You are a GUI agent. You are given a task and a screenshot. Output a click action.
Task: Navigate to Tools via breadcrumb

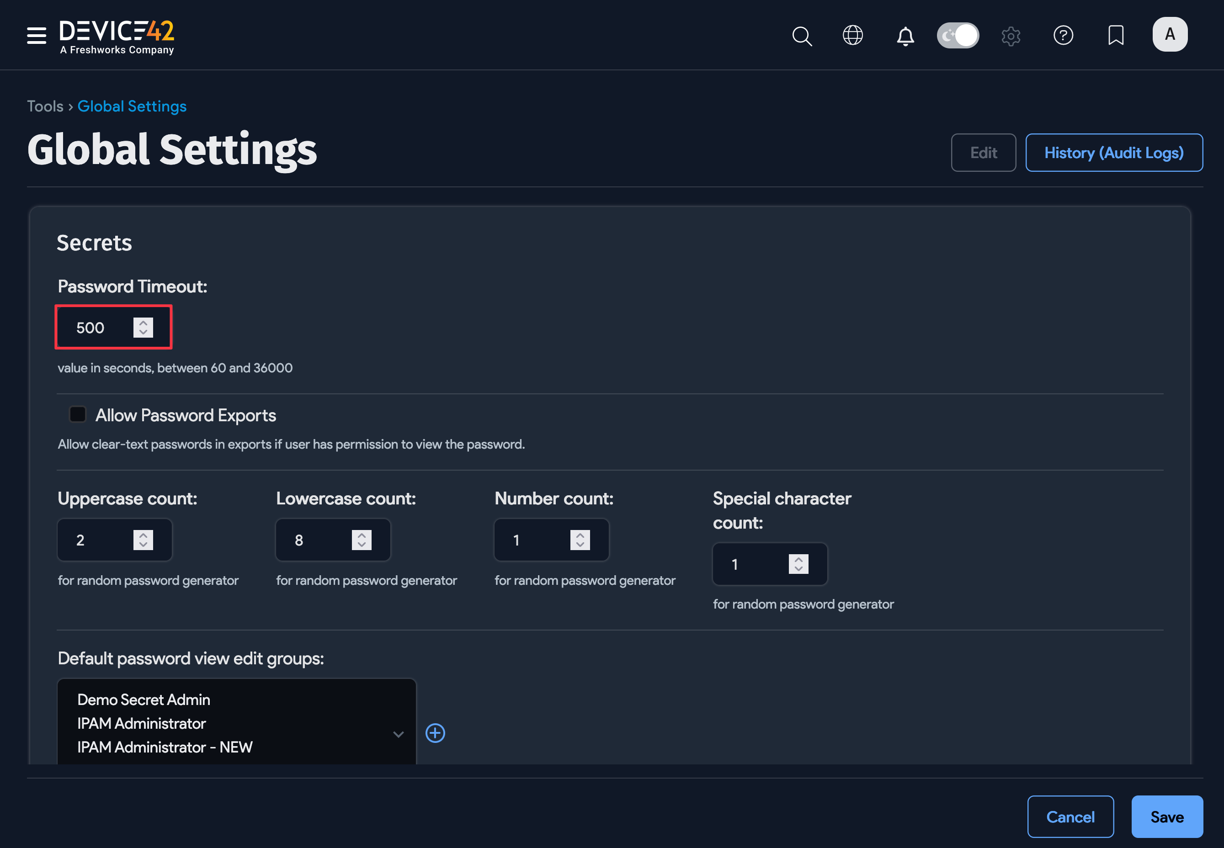[x=45, y=106]
